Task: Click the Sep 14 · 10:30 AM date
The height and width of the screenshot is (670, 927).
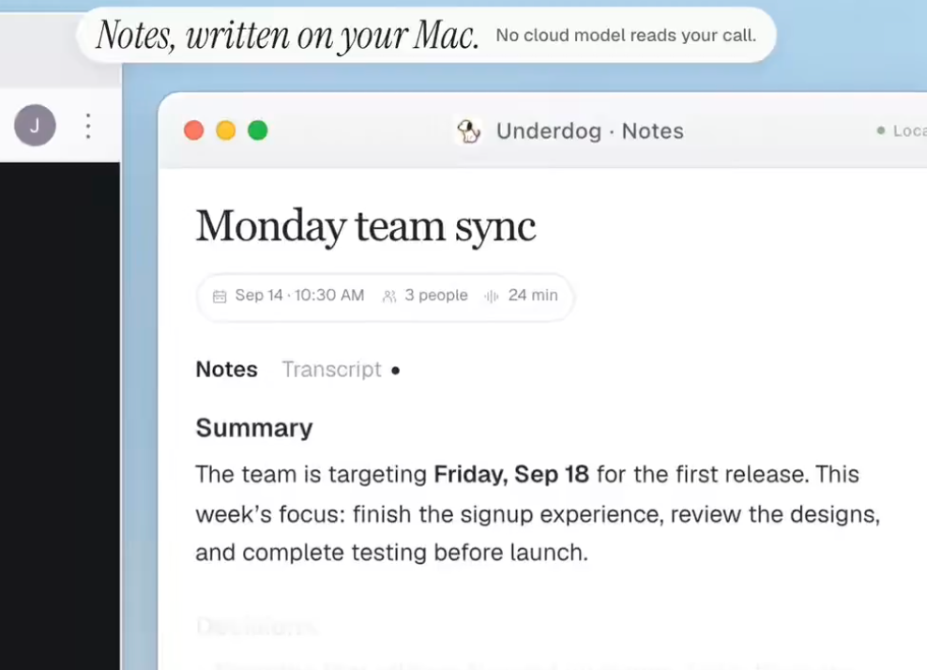Action: pyautogui.click(x=299, y=295)
